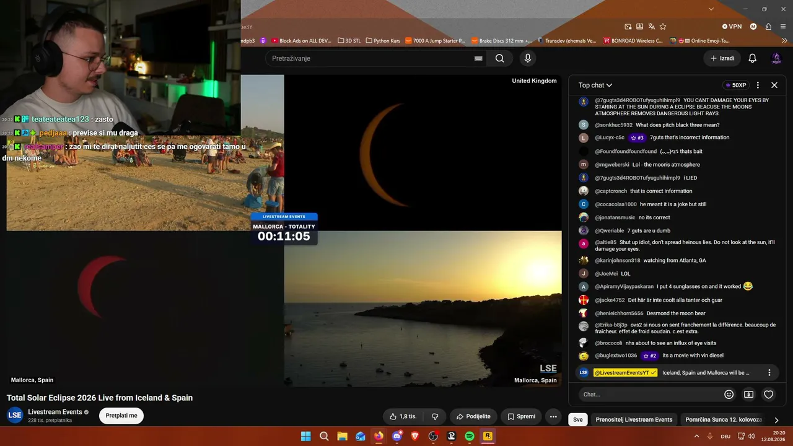Show hidden system tray icons
The width and height of the screenshot is (793, 446).
(x=697, y=436)
